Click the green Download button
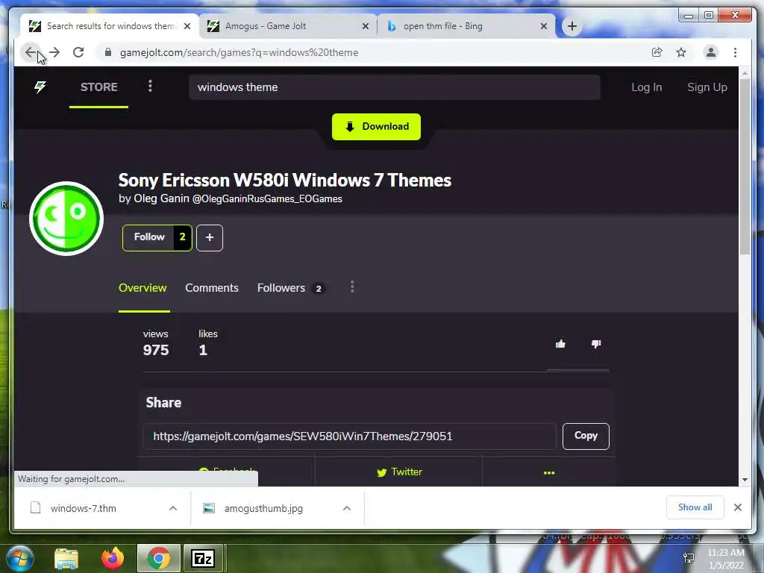 tap(376, 127)
